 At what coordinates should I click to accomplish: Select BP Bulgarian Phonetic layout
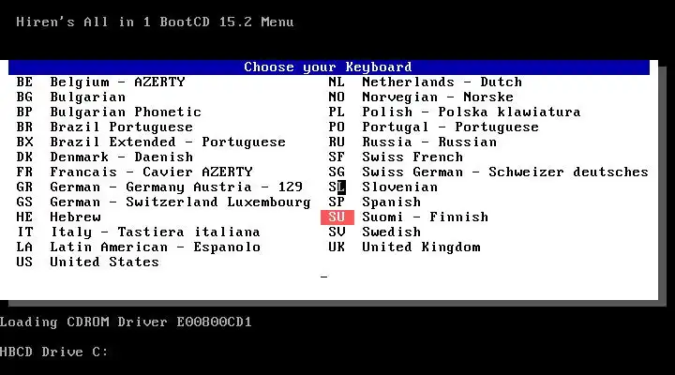[109, 112]
